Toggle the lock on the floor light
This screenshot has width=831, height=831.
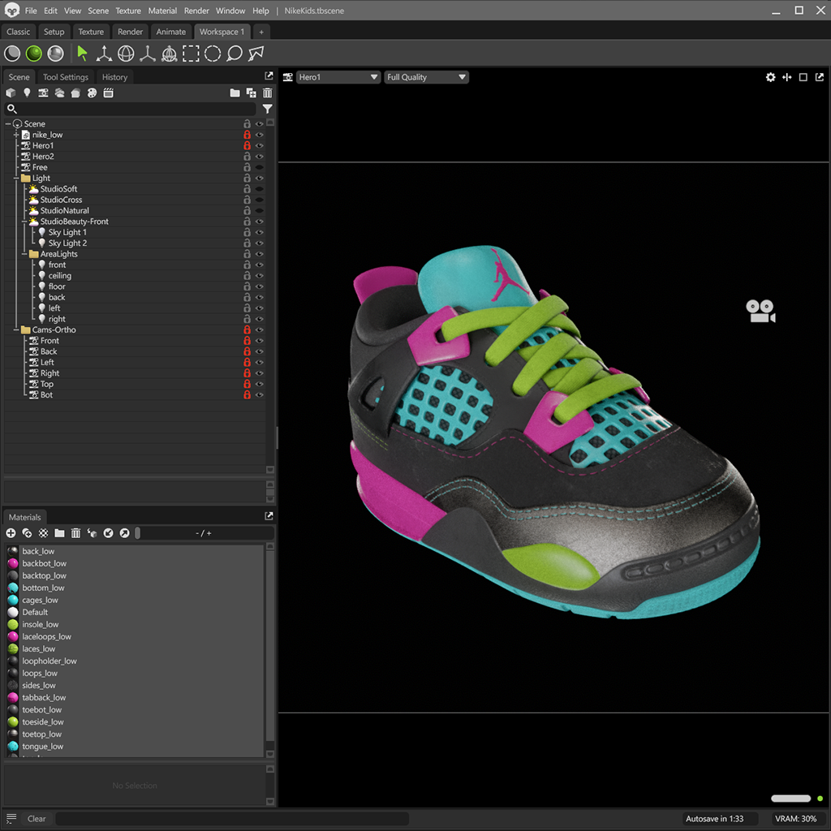point(247,286)
